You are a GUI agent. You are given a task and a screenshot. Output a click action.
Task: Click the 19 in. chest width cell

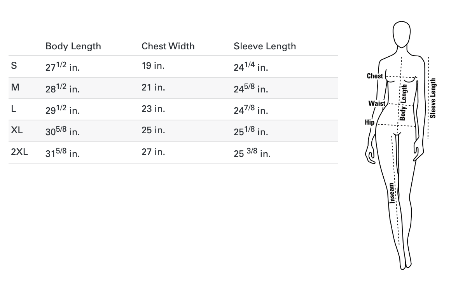[x=153, y=66]
